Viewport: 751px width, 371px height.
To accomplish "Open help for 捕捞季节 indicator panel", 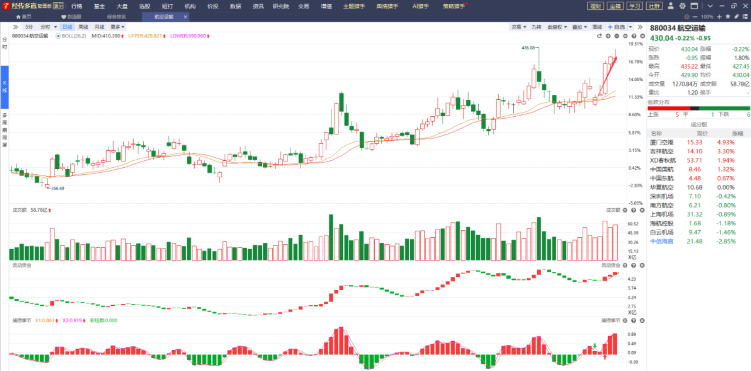I will (x=633, y=320).
